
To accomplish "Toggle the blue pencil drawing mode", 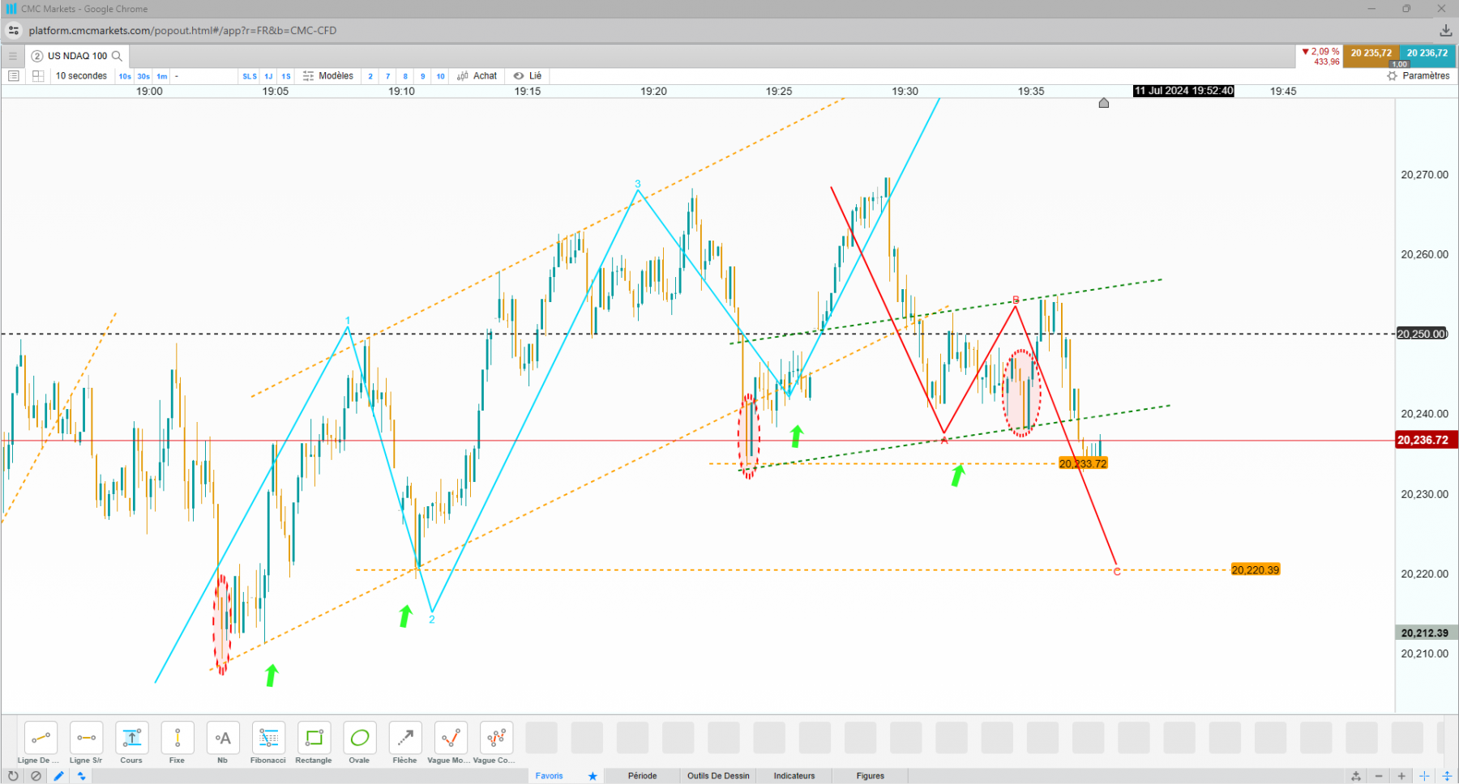I will coord(58,776).
